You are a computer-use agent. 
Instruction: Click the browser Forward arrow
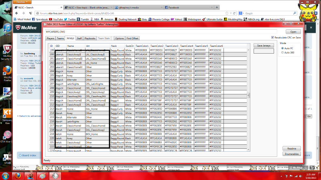(x=24, y=13)
